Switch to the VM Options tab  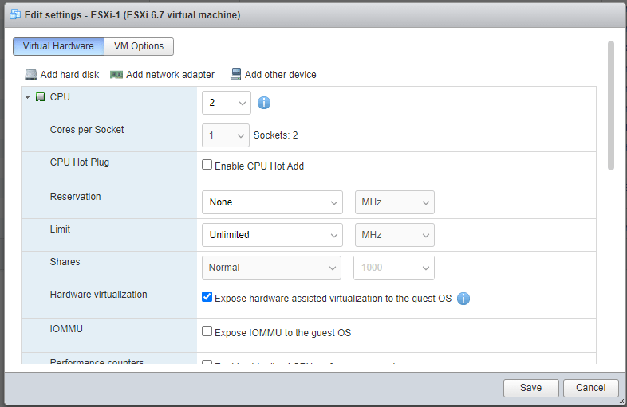[139, 46]
